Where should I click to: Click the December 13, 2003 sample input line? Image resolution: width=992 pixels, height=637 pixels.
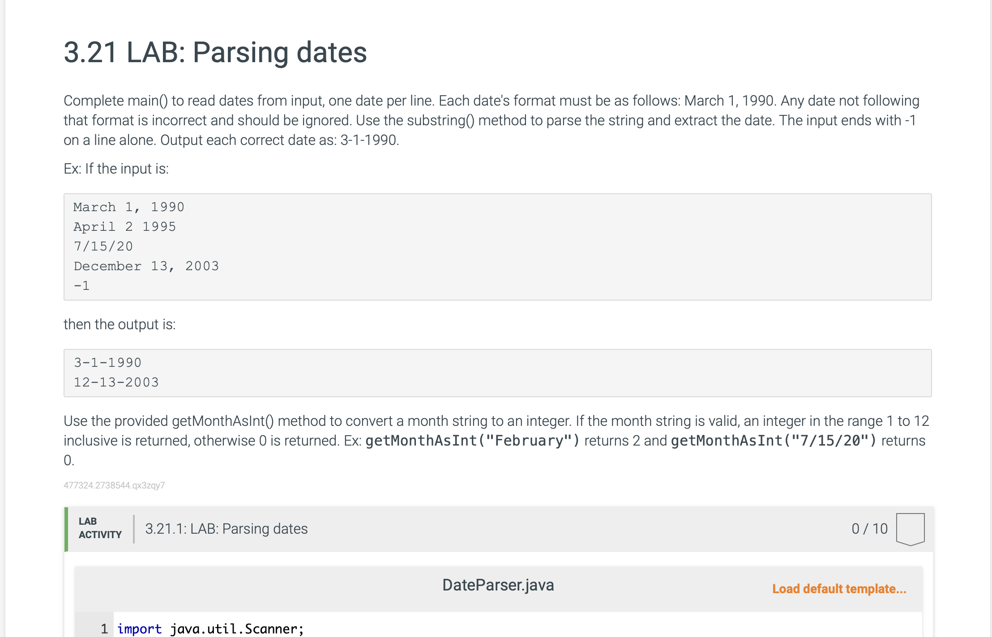click(x=146, y=266)
